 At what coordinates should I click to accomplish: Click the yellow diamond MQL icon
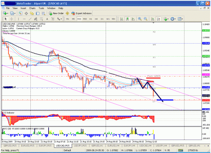(67, 13)
